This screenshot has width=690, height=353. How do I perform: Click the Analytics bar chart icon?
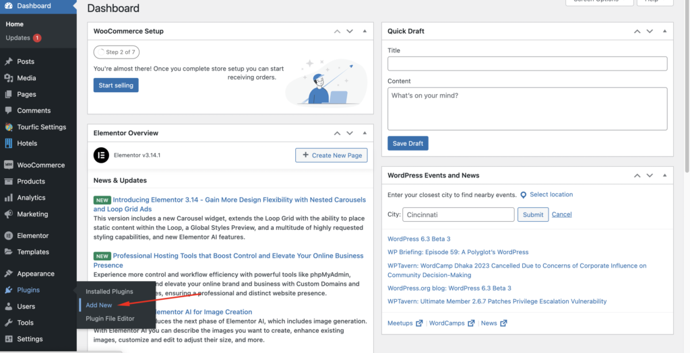8,198
